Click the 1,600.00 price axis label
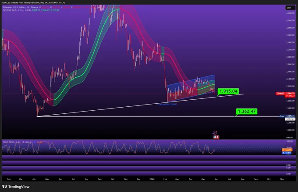This screenshot has width=298, height=192. (290, 108)
